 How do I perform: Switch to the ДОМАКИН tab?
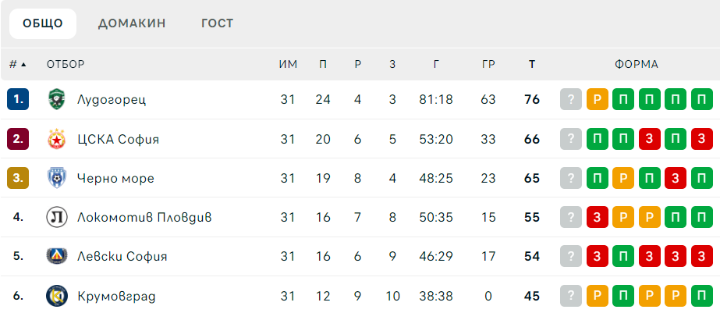132,23
